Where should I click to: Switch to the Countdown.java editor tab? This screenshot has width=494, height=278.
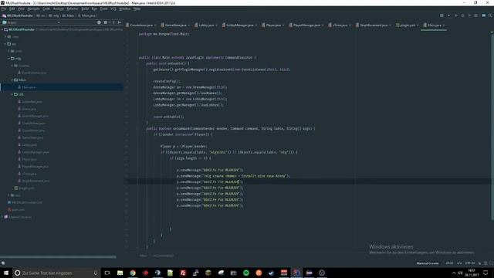coord(140,25)
